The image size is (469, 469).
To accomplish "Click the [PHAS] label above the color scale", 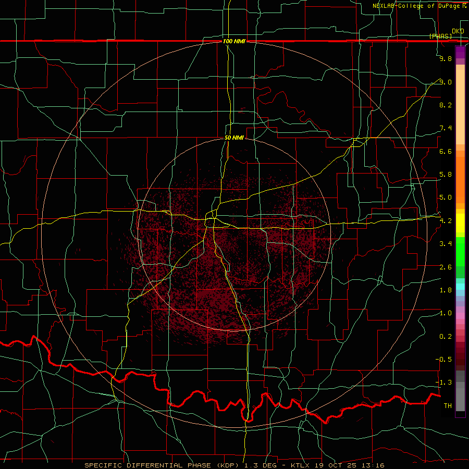I will pyautogui.click(x=440, y=36).
